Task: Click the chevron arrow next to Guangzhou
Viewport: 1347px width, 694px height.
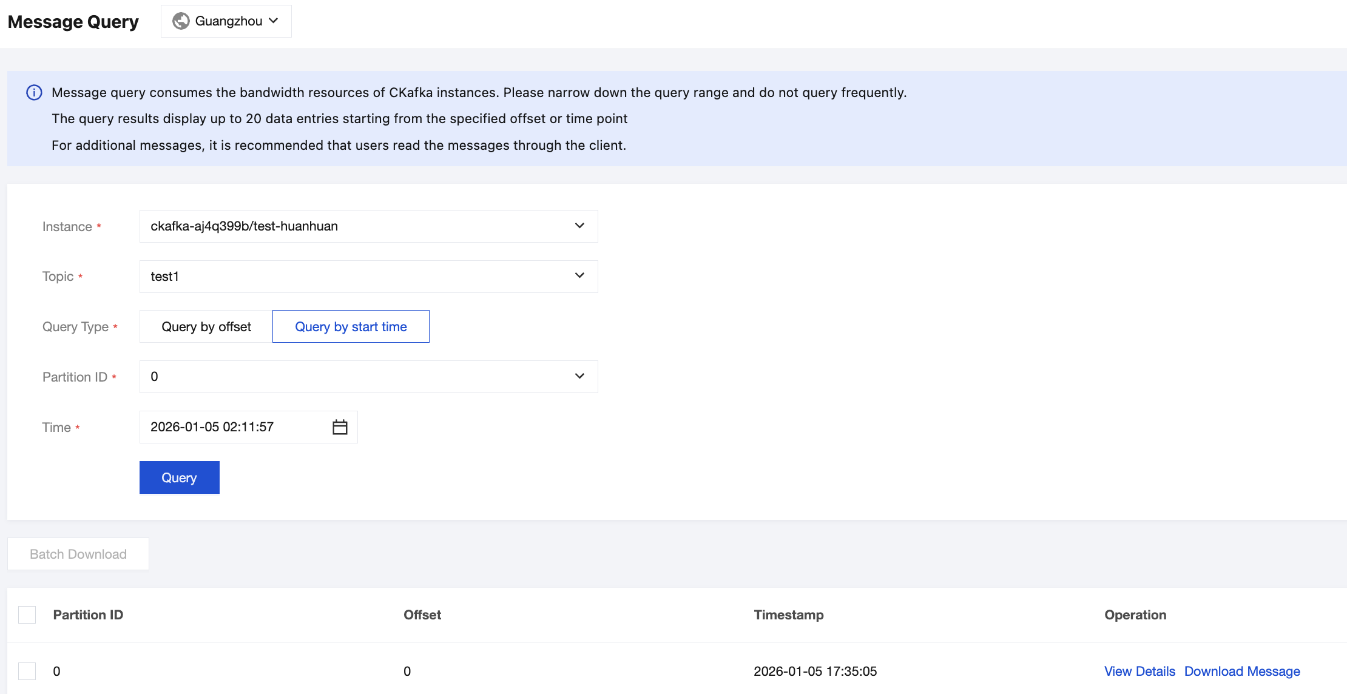Action: click(x=274, y=21)
